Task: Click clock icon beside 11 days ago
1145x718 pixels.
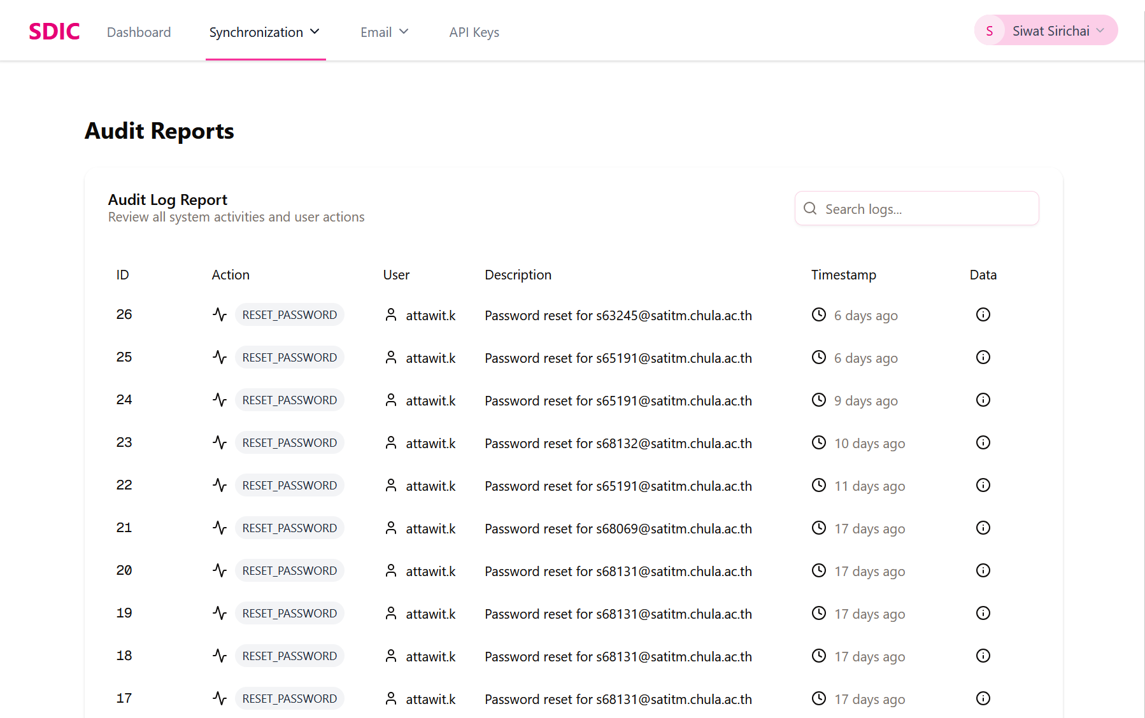Action: point(818,485)
